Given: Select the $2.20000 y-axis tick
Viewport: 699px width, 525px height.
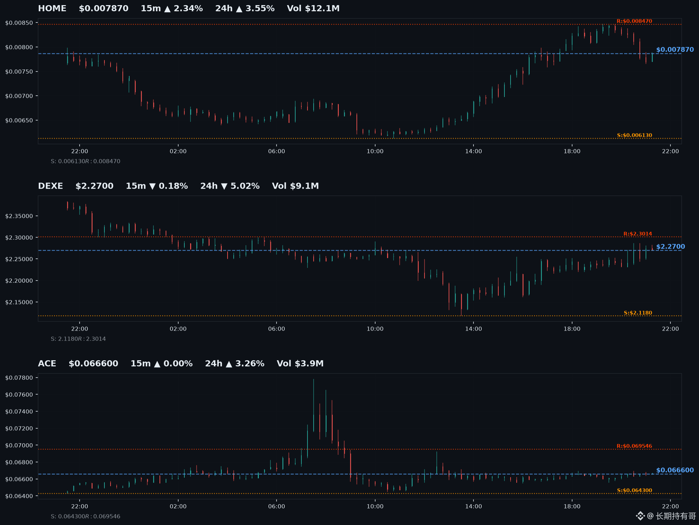Looking at the screenshot, I should coord(19,281).
